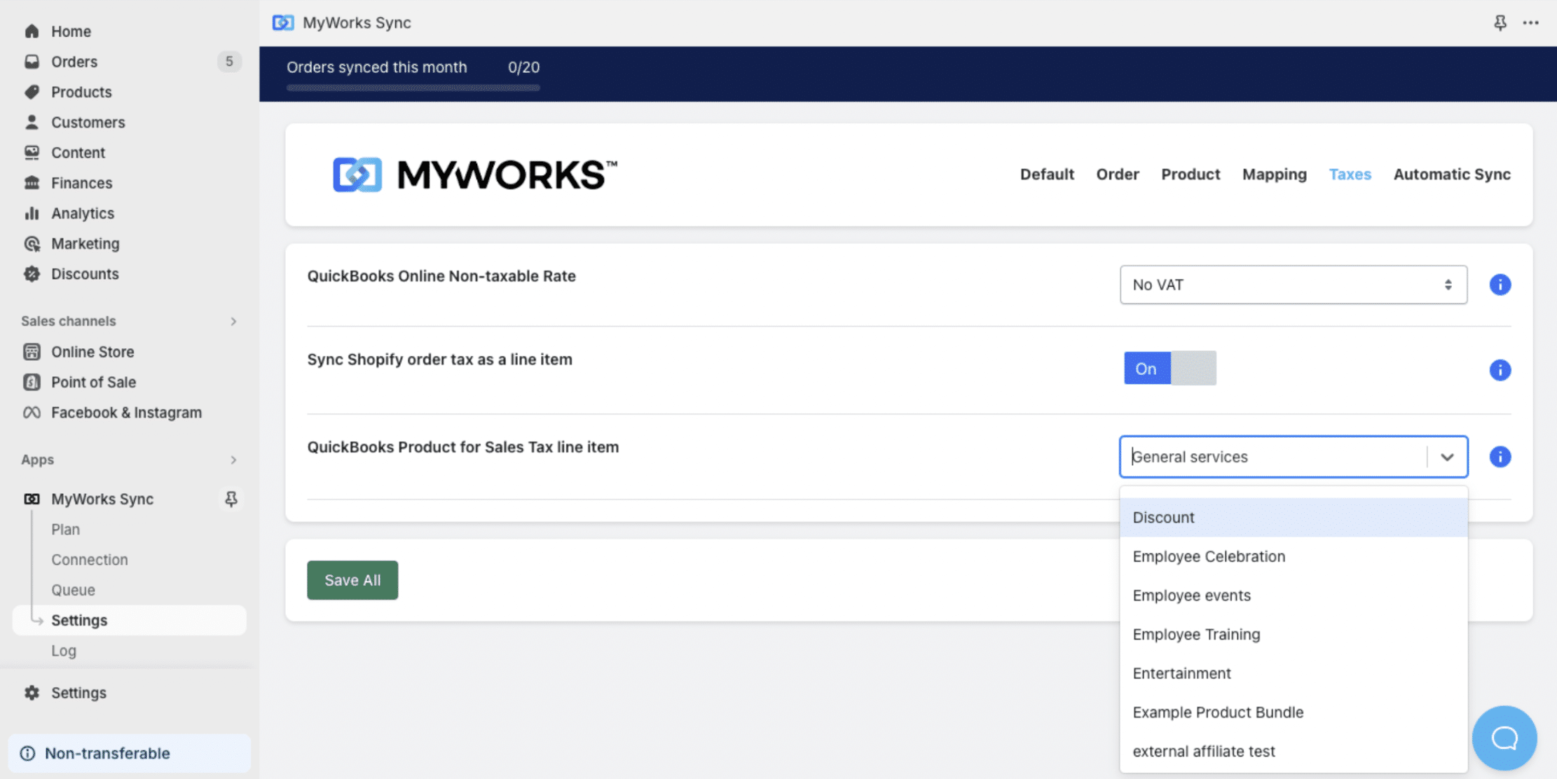Switch to the Mapping tab
The width and height of the screenshot is (1557, 779).
point(1274,174)
